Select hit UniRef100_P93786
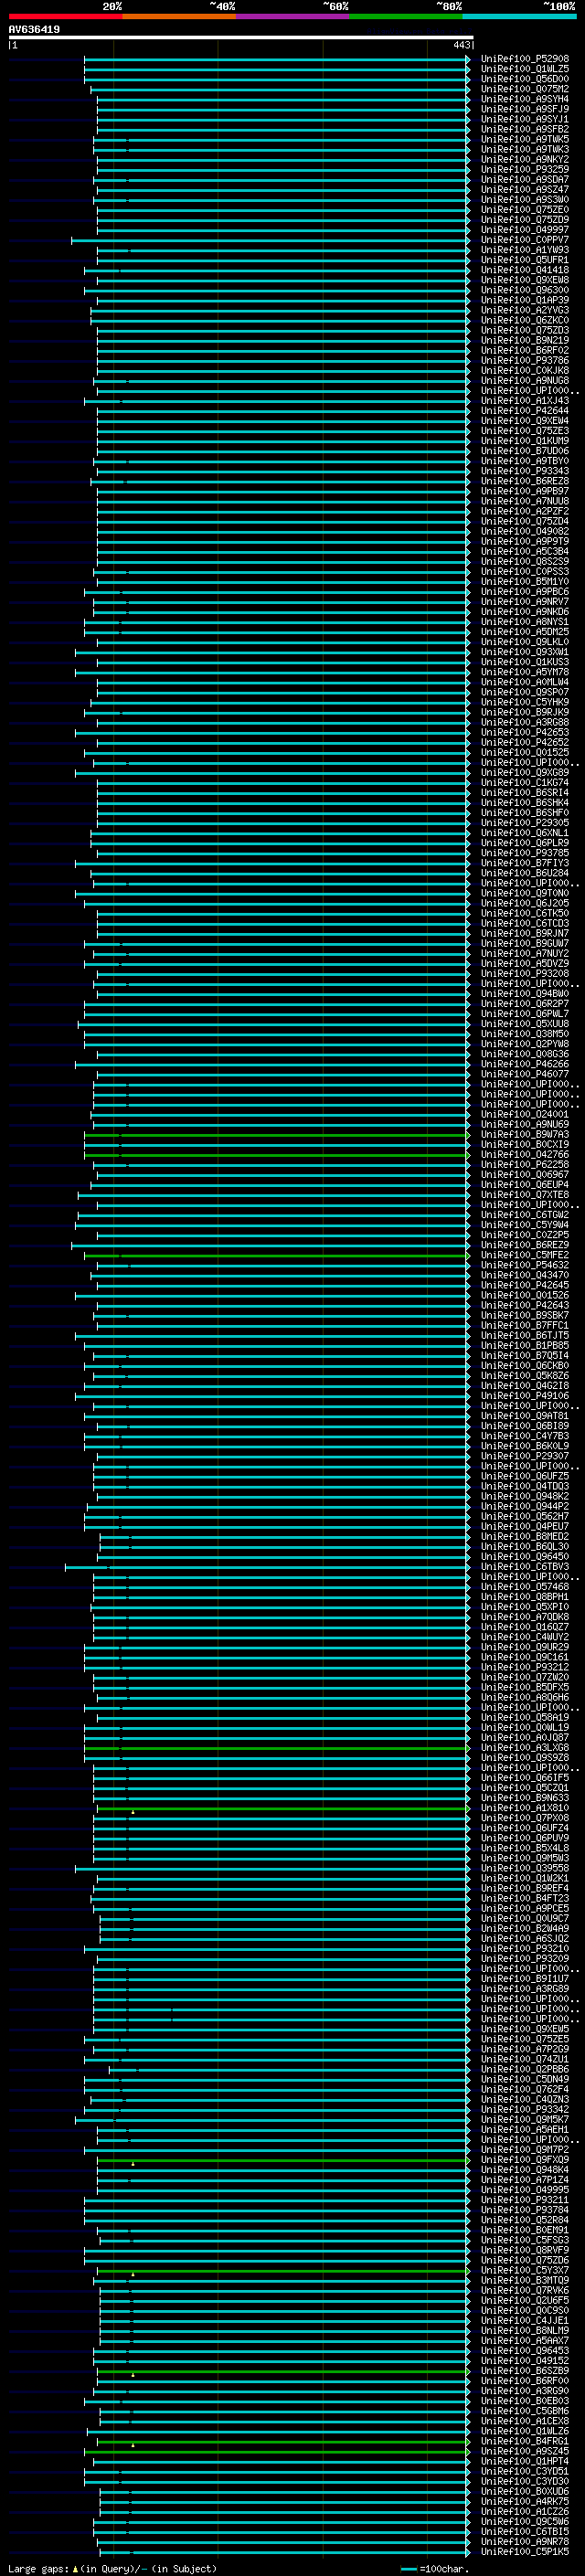This screenshot has height=2576, width=585. pos(524,360)
